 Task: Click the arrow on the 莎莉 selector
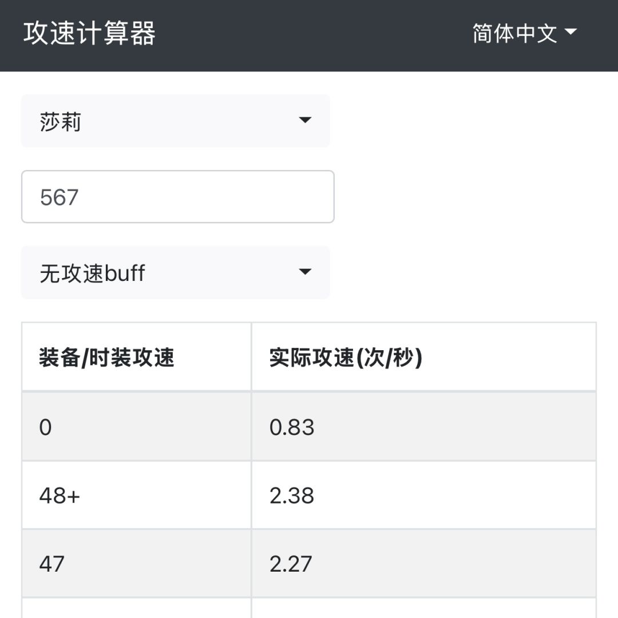pos(305,120)
